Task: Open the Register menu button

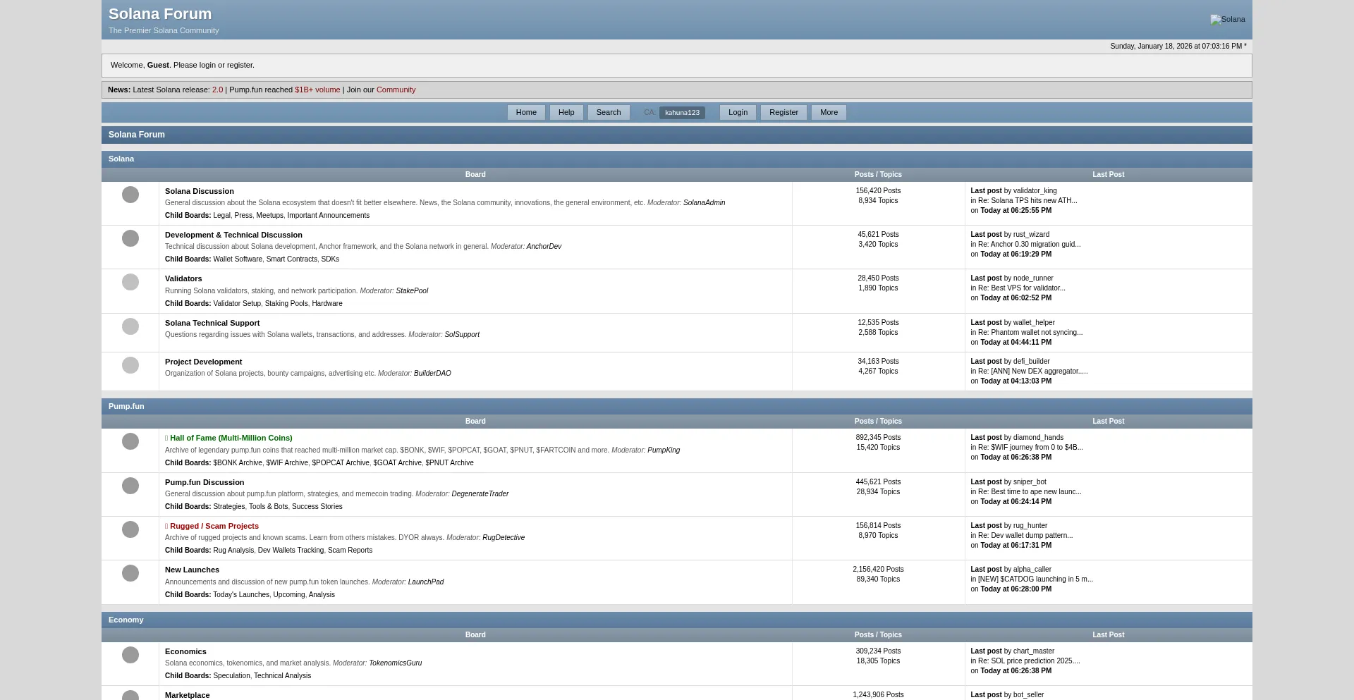Action: tap(783, 112)
